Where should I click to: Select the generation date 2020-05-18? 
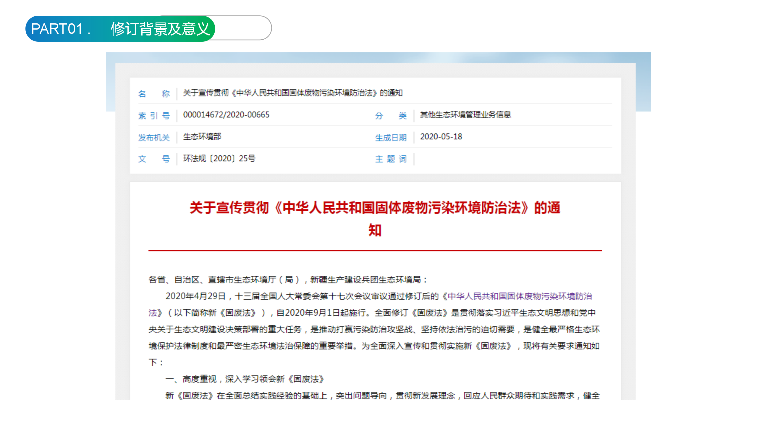pos(441,137)
